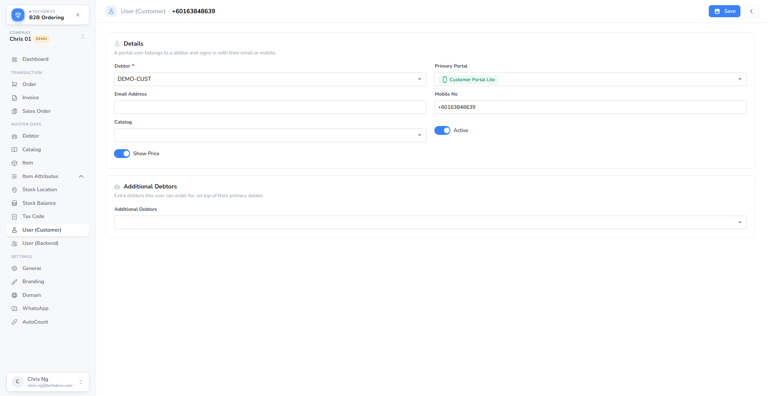The image size is (768, 396).
Task: Toggle the Active switch off
Action: [x=442, y=130]
